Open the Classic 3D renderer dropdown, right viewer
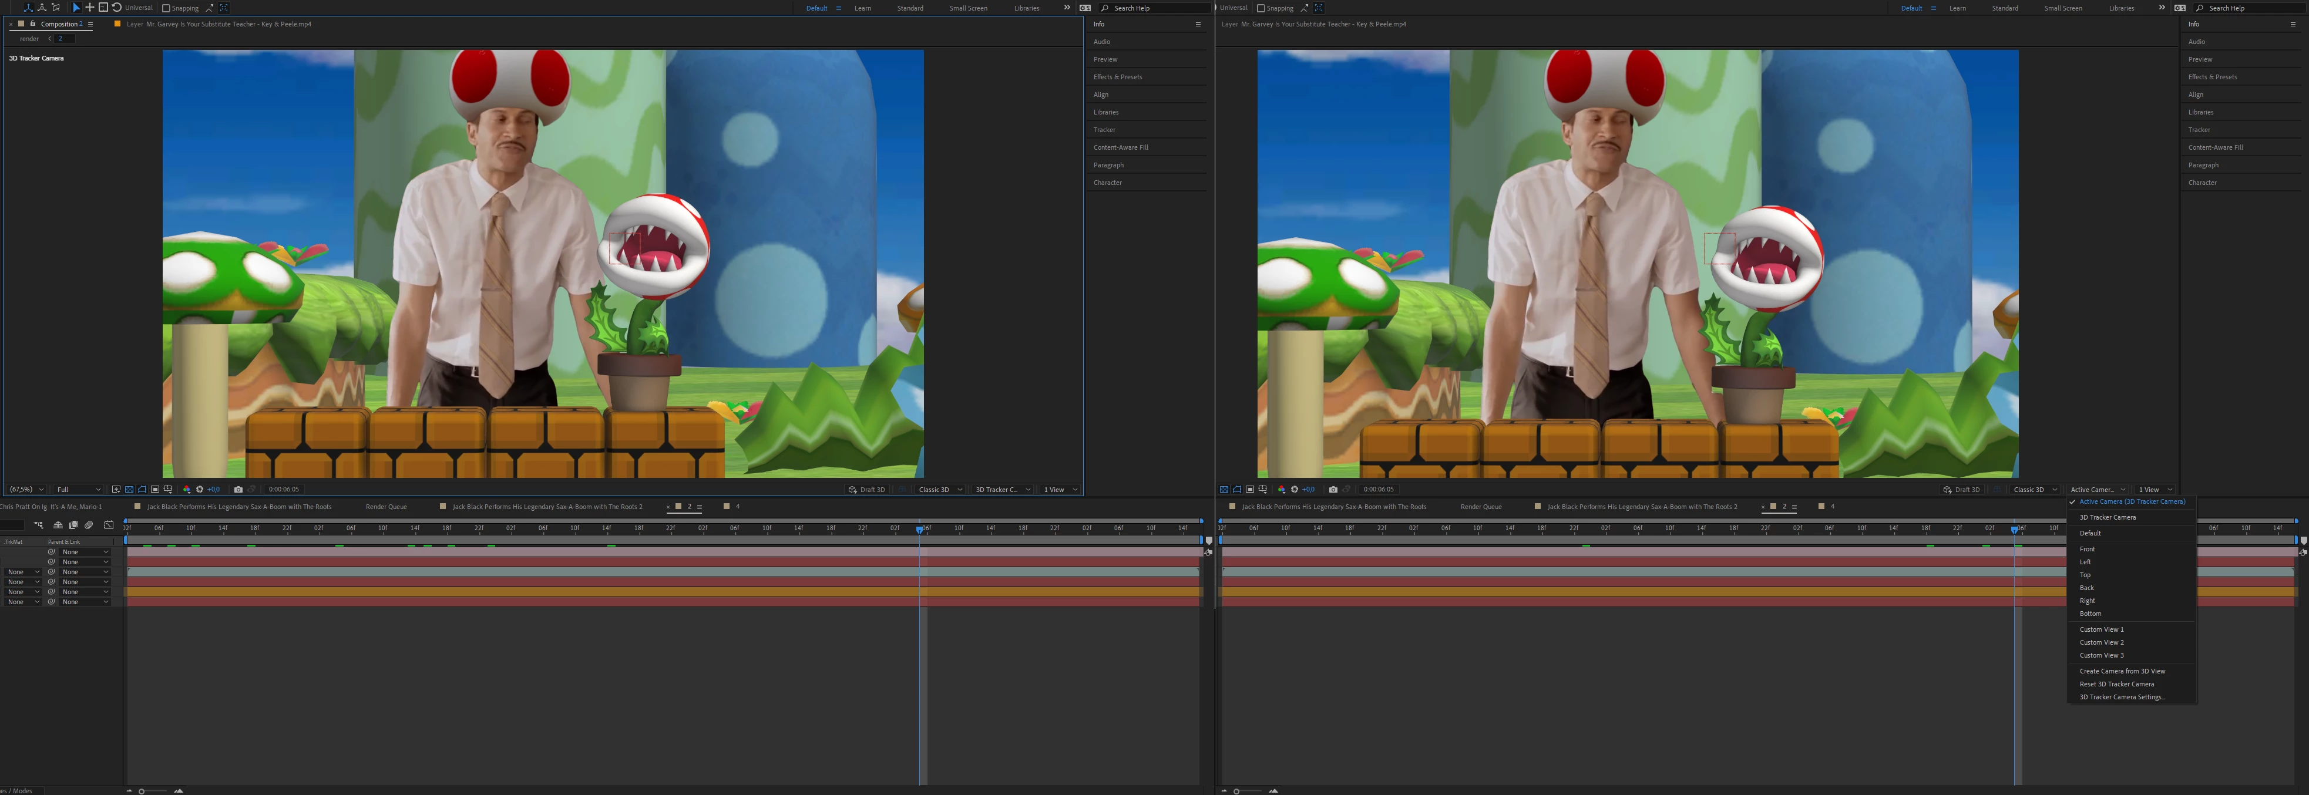Viewport: 2309px width, 795px height. (x=2036, y=489)
